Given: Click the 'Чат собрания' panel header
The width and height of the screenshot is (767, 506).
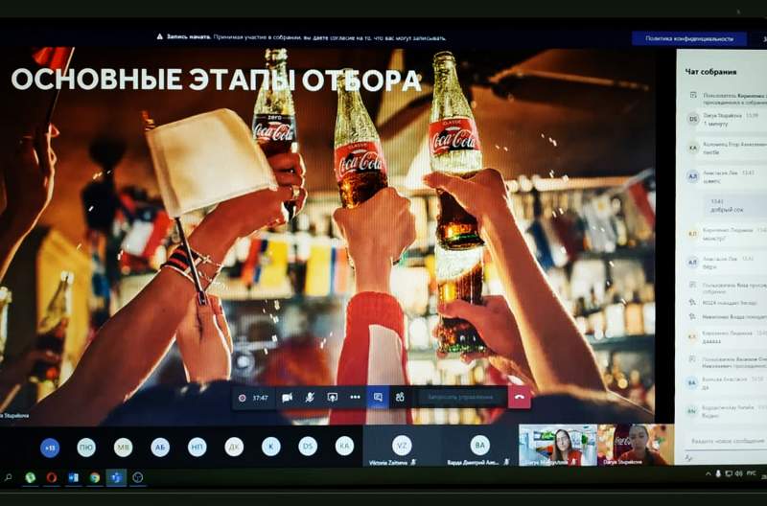Looking at the screenshot, I should point(710,72).
